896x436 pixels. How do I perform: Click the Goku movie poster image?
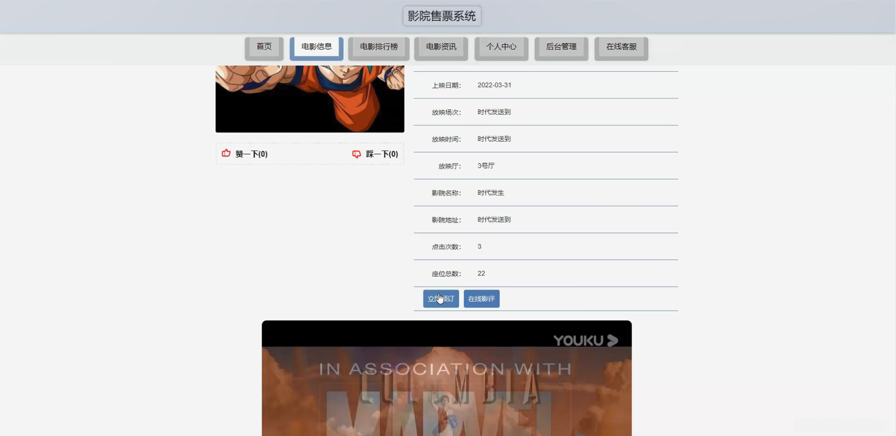pos(310,99)
